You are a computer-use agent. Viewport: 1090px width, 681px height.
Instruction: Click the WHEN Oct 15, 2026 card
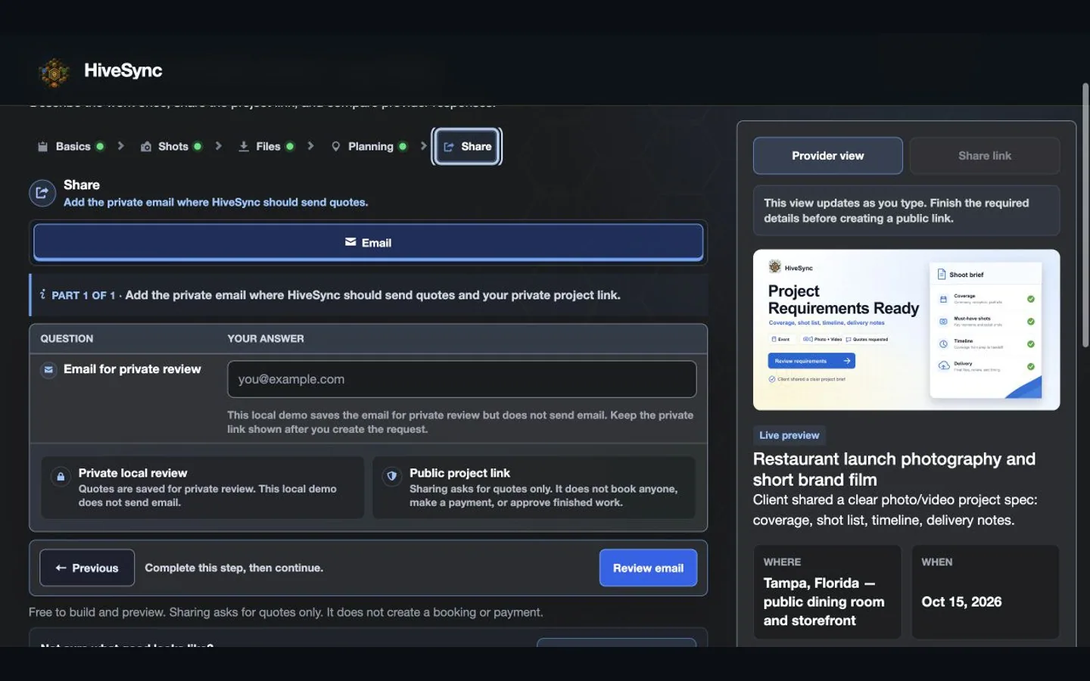(x=985, y=592)
